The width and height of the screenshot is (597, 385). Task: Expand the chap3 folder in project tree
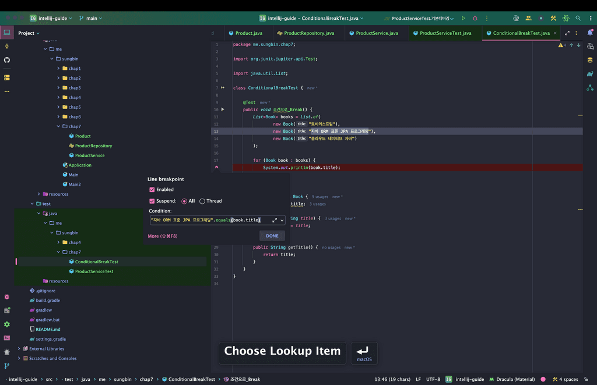[58, 88]
